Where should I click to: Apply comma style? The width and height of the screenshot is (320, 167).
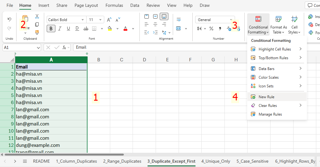tap(220, 29)
